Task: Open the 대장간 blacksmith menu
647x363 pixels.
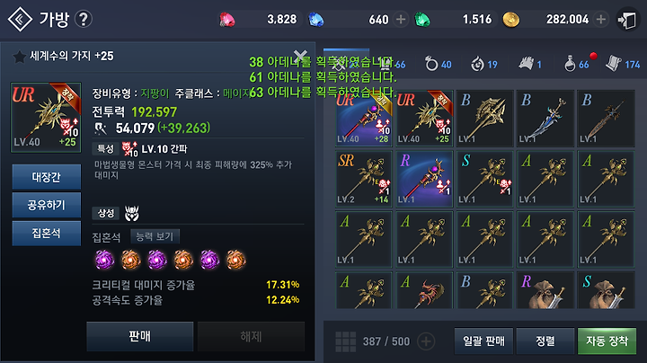Action: tap(46, 177)
